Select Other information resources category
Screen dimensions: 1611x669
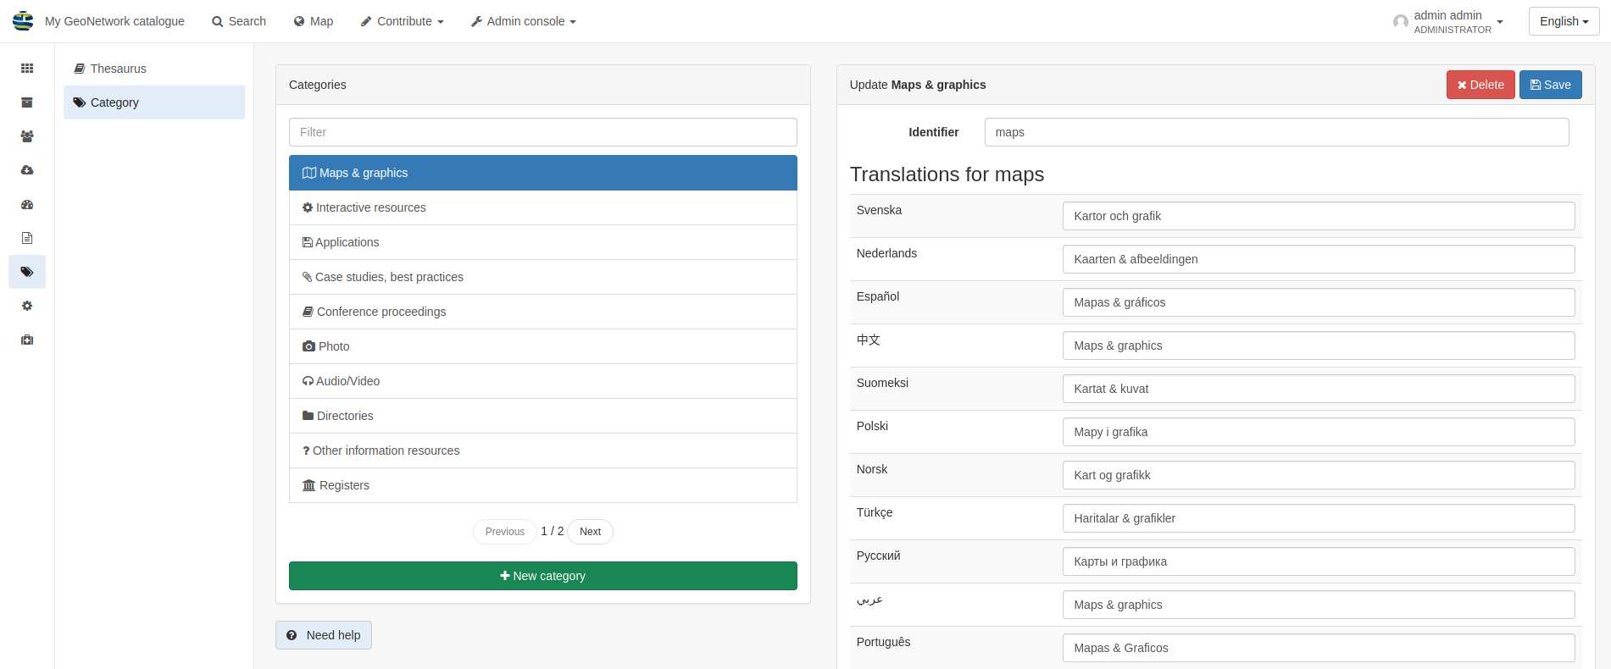tap(543, 451)
